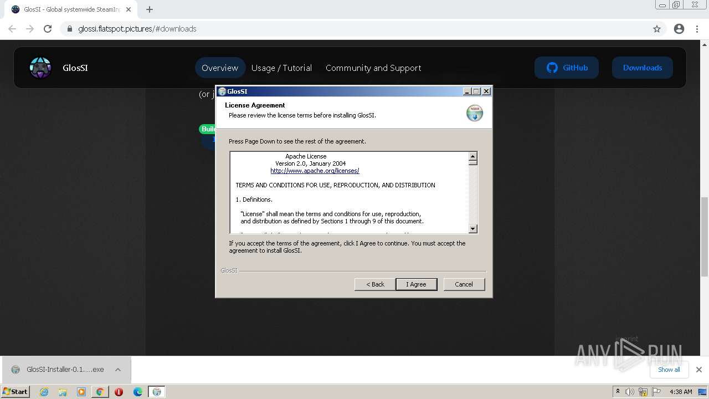
Task: Open media player from taskbar
Action: (x=81, y=392)
